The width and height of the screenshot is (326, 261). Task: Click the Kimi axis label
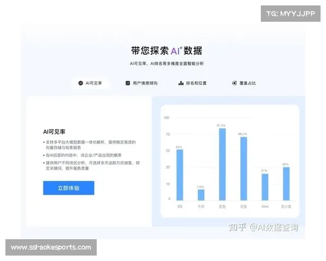coord(265,207)
